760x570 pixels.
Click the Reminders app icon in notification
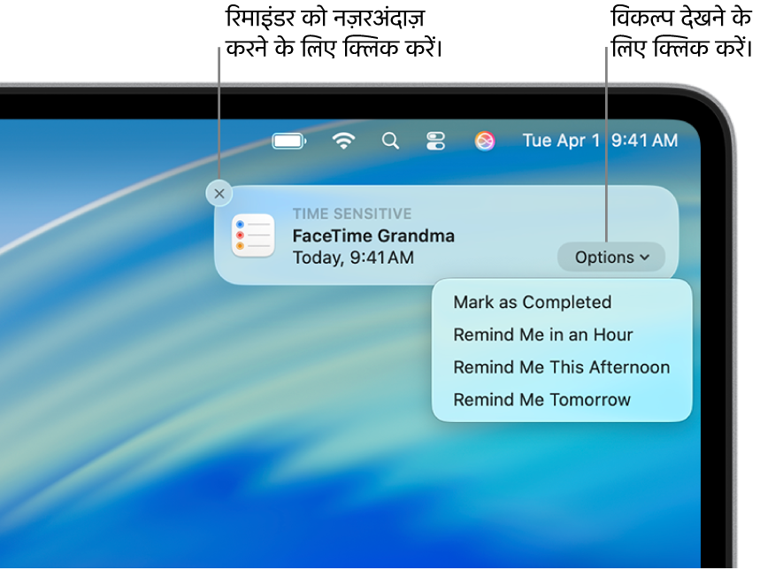pos(253,235)
